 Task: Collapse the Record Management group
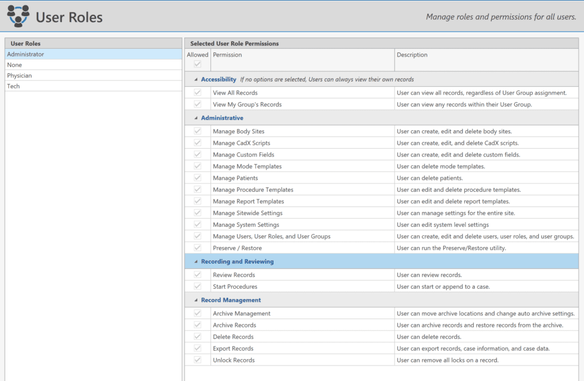point(196,300)
